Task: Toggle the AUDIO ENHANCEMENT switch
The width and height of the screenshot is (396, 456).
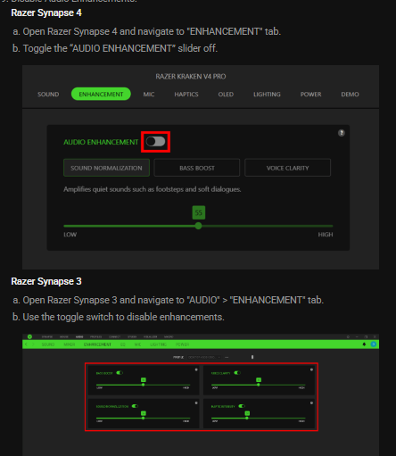Action: click(155, 142)
